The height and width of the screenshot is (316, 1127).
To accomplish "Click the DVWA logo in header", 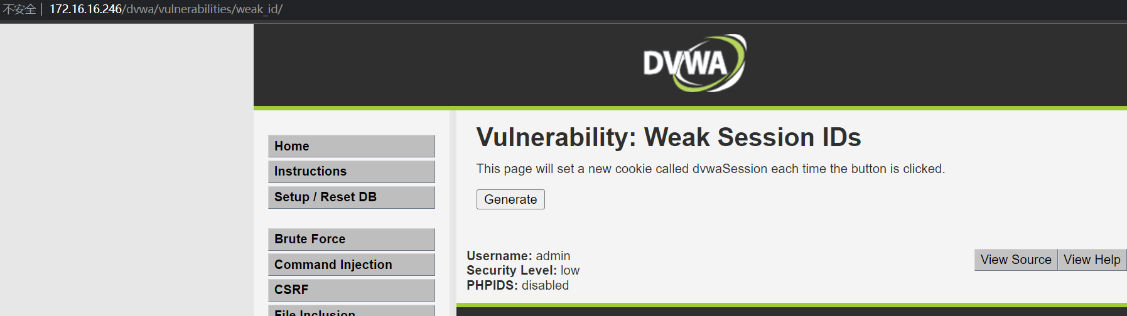I will [694, 63].
